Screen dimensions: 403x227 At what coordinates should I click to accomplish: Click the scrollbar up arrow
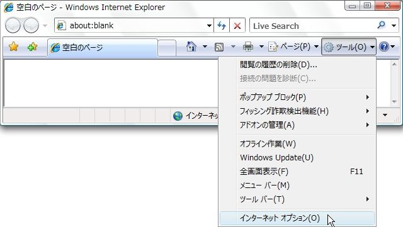point(394,64)
